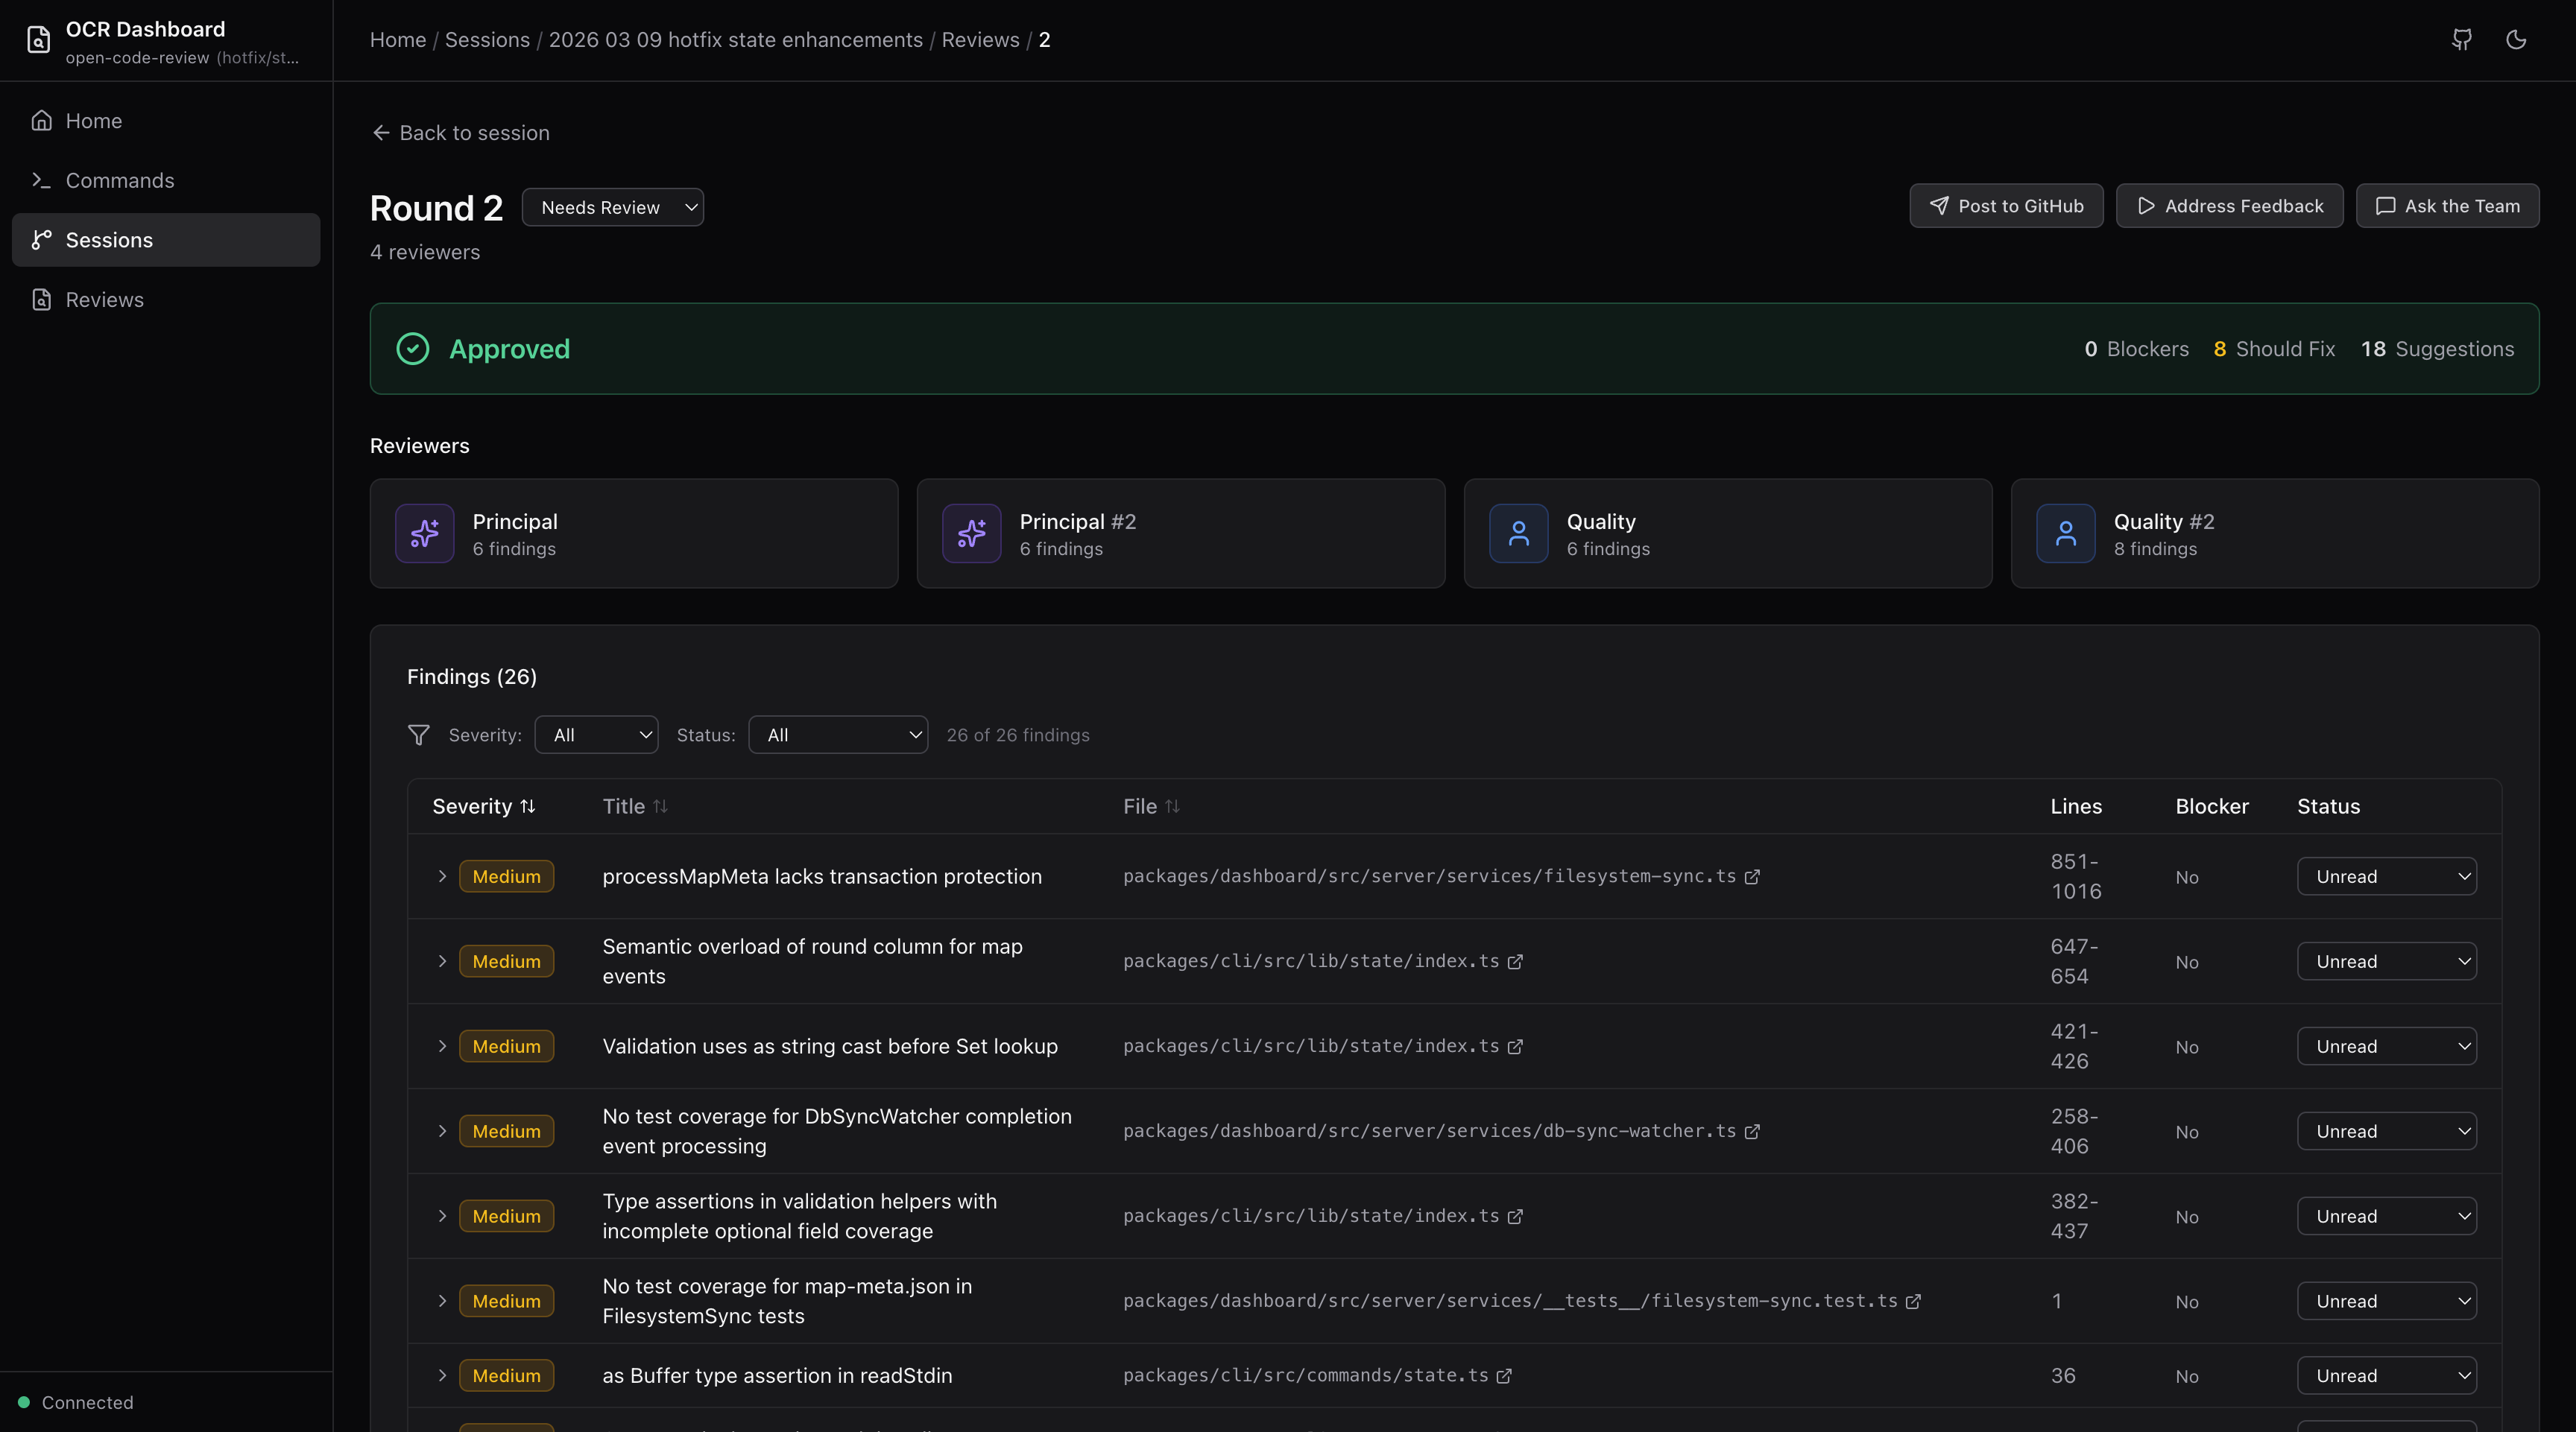This screenshot has width=2576, height=1432.
Task: Click the Back to session link
Action: 460,133
